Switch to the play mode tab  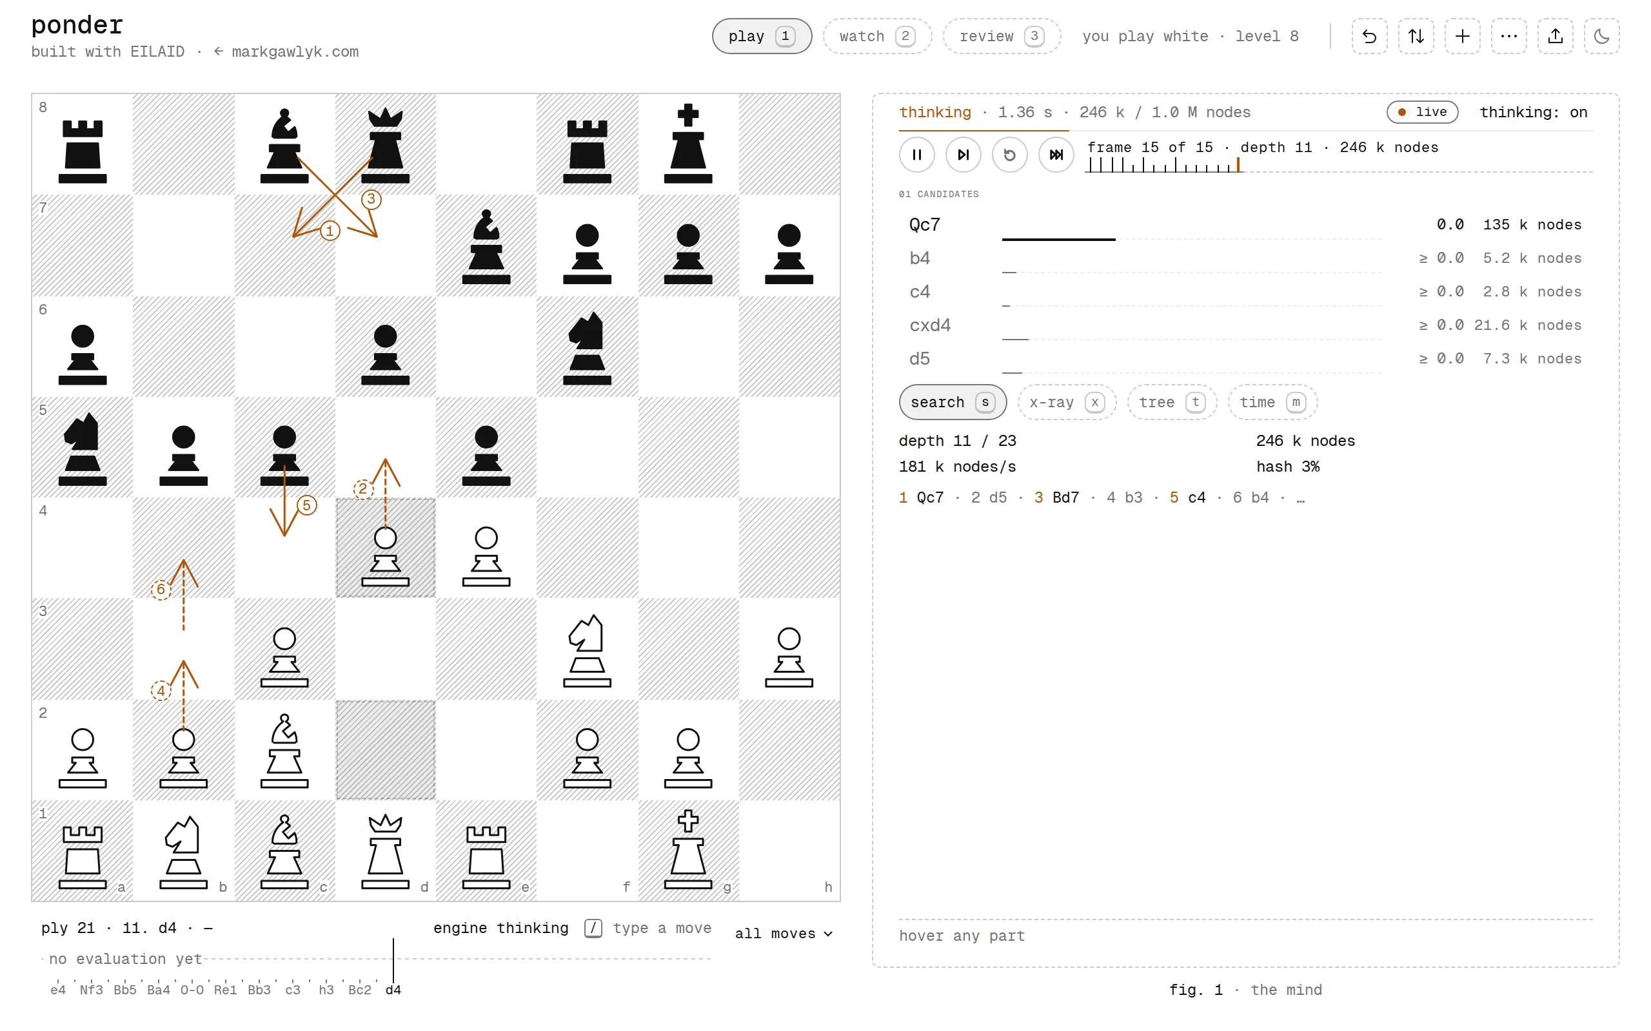(x=762, y=36)
